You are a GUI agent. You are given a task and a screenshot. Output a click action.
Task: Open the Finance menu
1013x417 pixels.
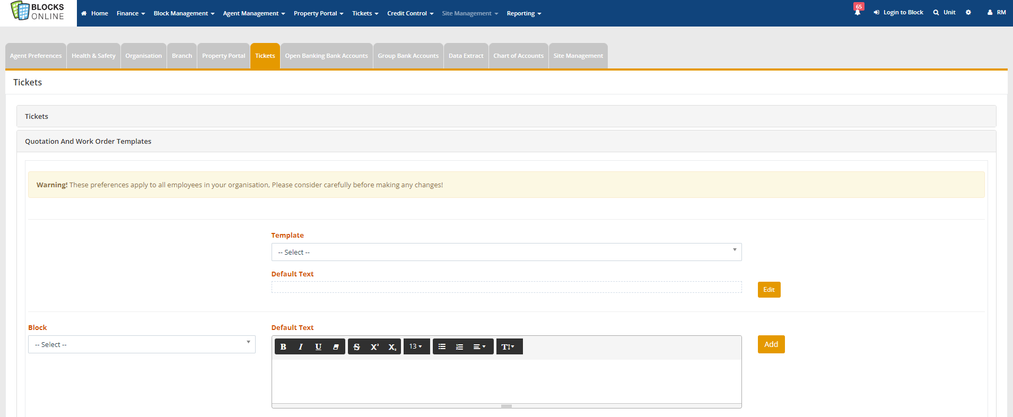coord(130,13)
